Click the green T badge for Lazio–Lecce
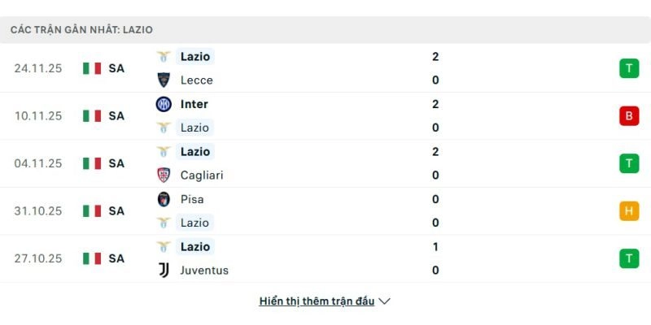Screen dimensions: 651x325 tap(628, 68)
